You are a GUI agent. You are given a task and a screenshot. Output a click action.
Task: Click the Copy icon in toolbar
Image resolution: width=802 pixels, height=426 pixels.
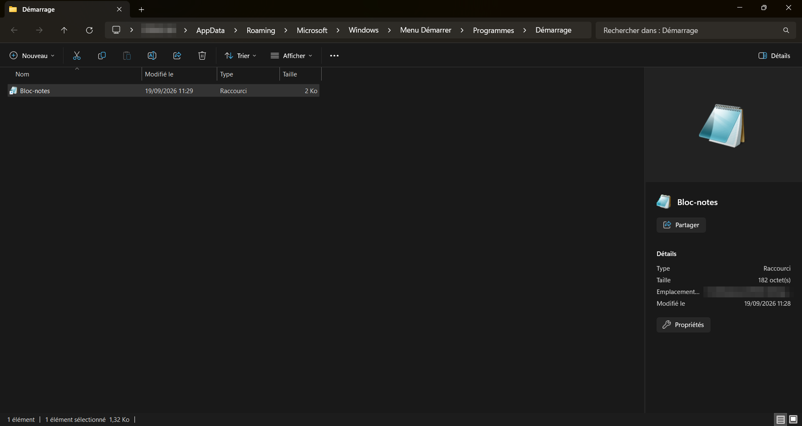pos(102,56)
